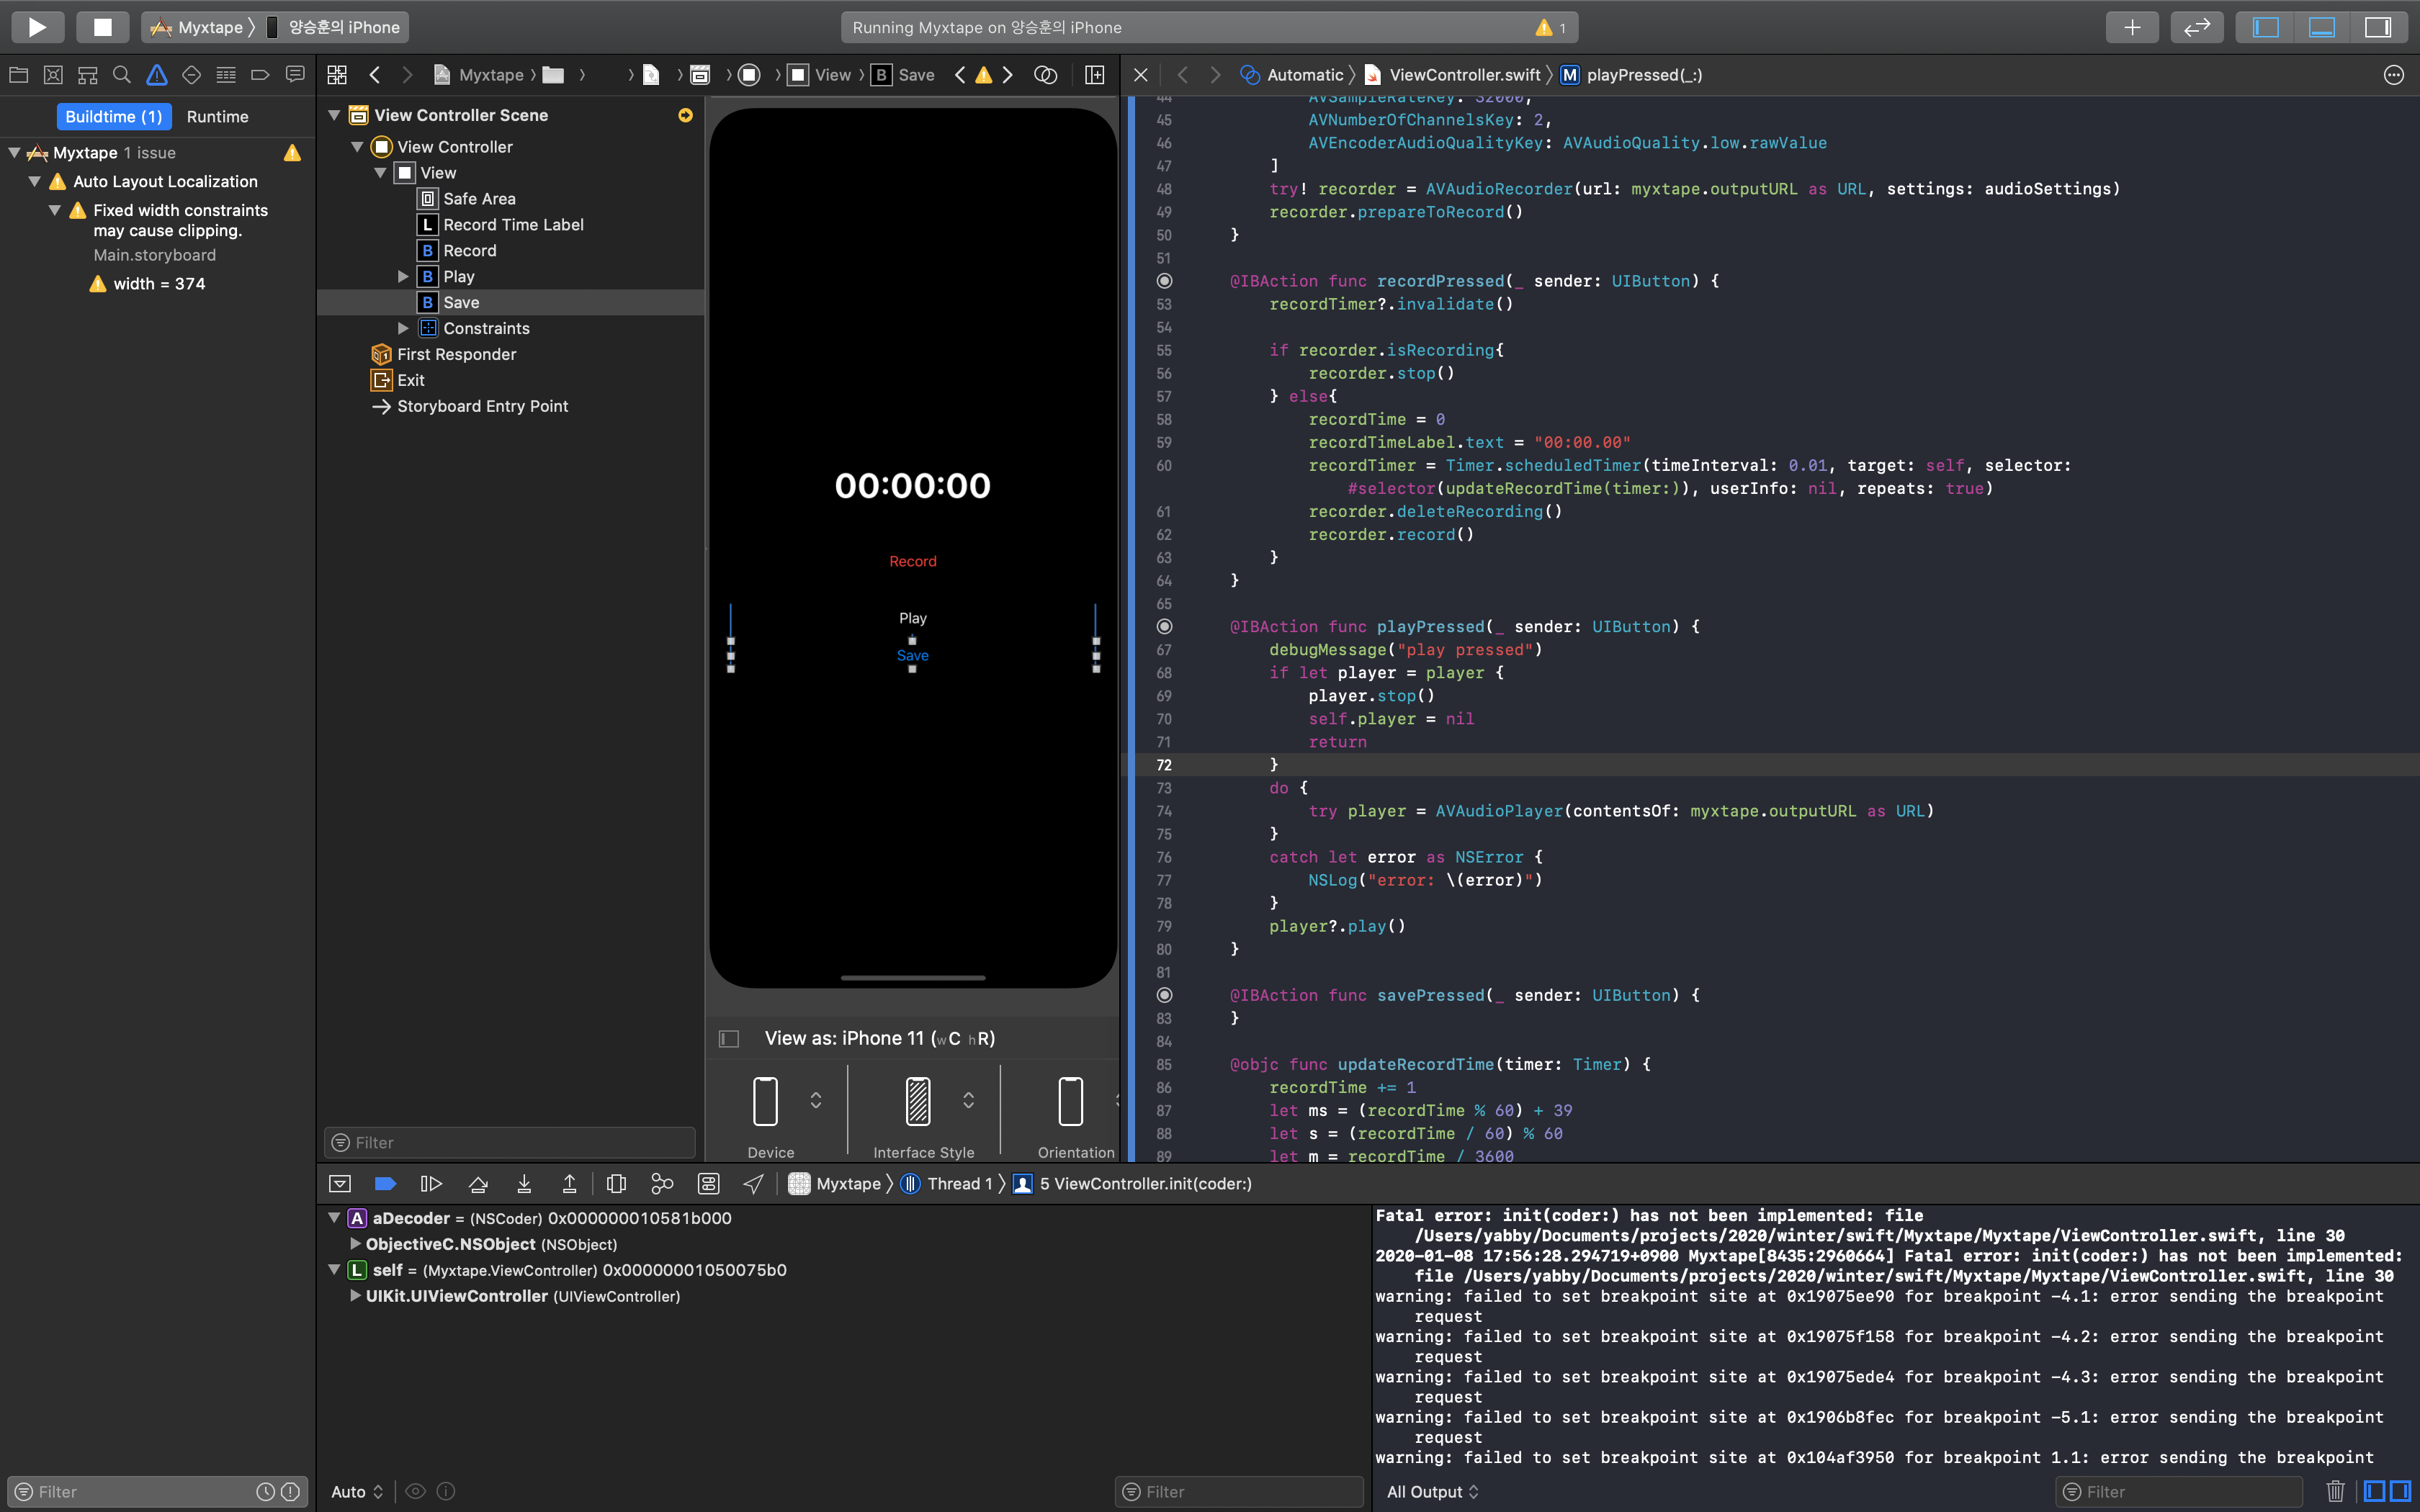Click the Step Over debug icon
This screenshot has width=2420, height=1512.
[x=478, y=1184]
